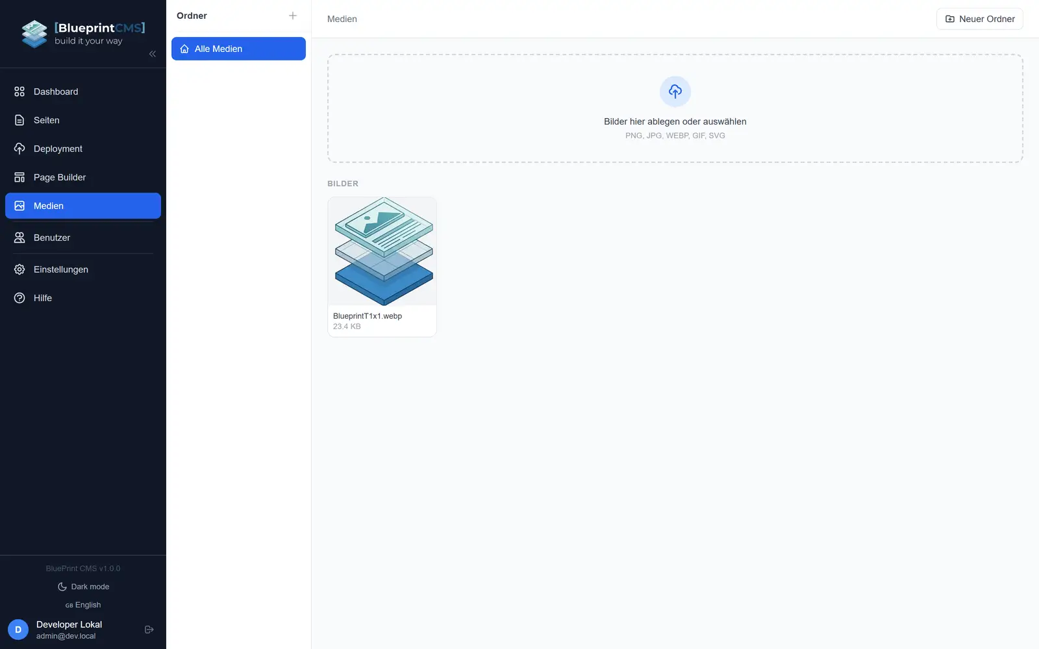Screen dimensions: 1039x649
Task: Click the BlueprintCMS logo
Action: pyautogui.click(x=82, y=34)
